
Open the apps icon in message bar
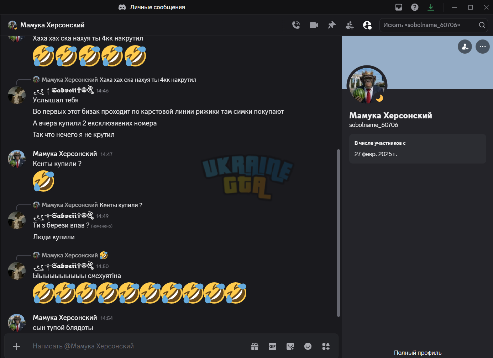326,346
